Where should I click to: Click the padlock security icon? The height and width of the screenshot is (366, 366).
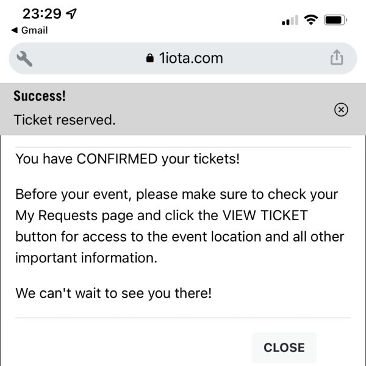[150, 58]
